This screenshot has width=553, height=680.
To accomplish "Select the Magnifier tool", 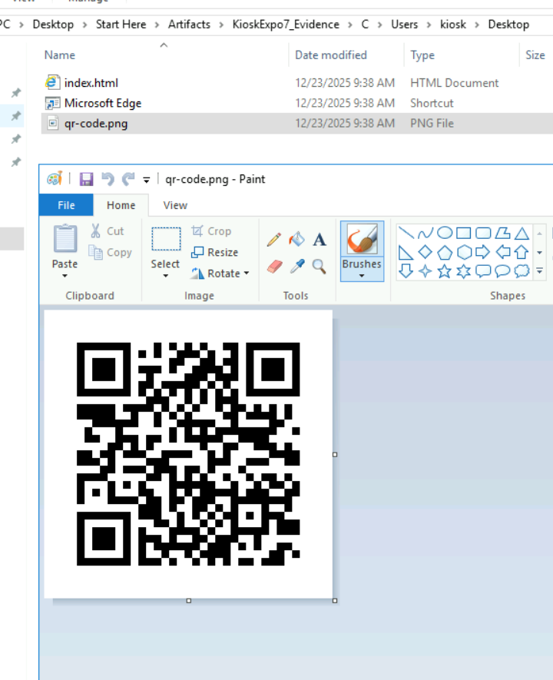I will [x=320, y=266].
